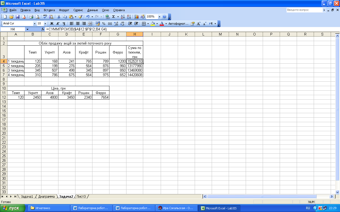Open the Chart Wizard icon
Image resolution: width=340 pixels, height=212 pixels.
[137, 17]
